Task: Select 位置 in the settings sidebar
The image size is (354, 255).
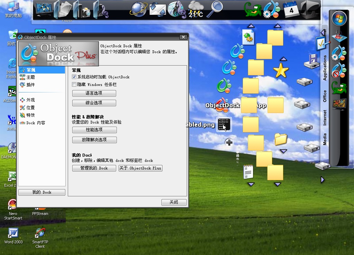Action: 30,108
